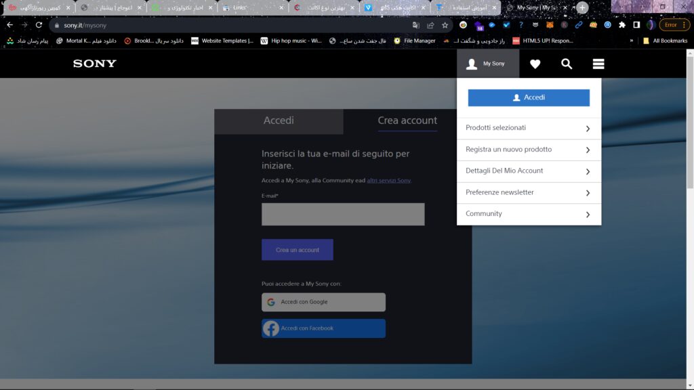This screenshot has height=390, width=694.
Task: Click the page vertical scrollbar thumb
Action: pyautogui.click(x=690, y=122)
